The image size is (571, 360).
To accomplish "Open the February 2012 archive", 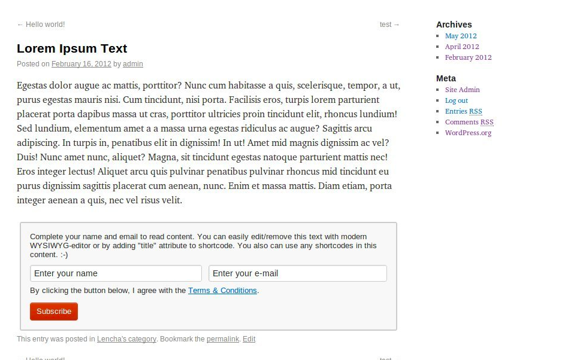I will pyautogui.click(x=469, y=57).
